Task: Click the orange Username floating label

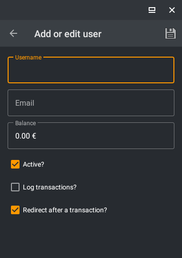Action: pos(28,58)
